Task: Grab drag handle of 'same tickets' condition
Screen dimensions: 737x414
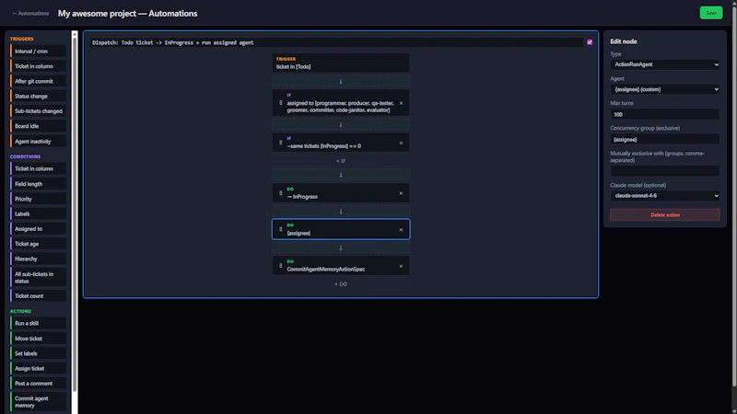Action: 281,143
